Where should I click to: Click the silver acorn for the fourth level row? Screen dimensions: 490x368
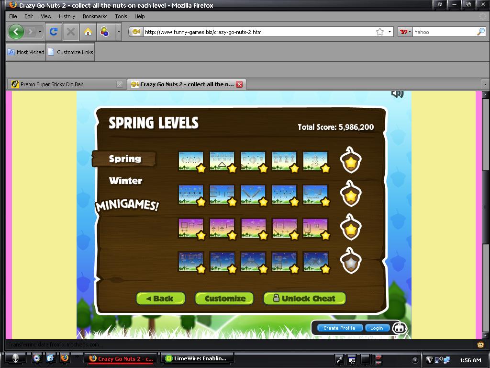pos(351,261)
